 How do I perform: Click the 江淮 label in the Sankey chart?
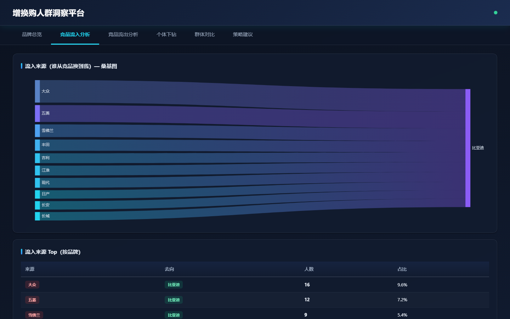coord(46,170)
